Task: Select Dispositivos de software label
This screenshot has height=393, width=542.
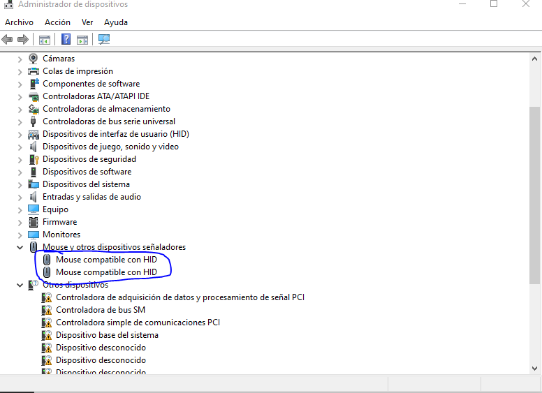Action: (87, 172)
